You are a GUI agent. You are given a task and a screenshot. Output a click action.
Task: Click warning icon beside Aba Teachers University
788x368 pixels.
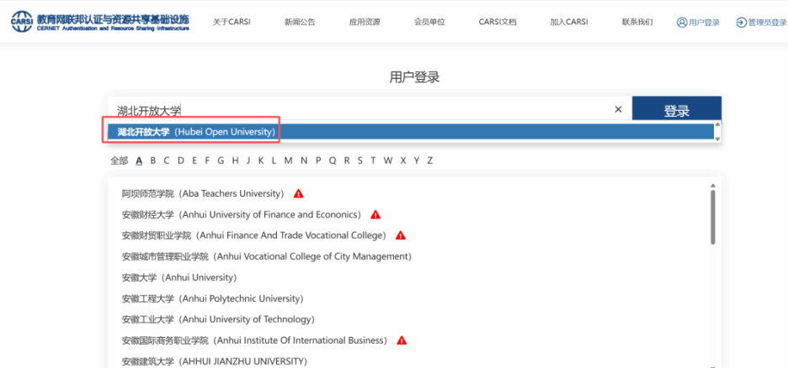point(298,194)
